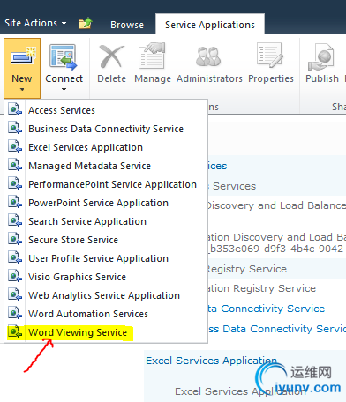Expand the New button dropdown arrow

coord(22,89)
